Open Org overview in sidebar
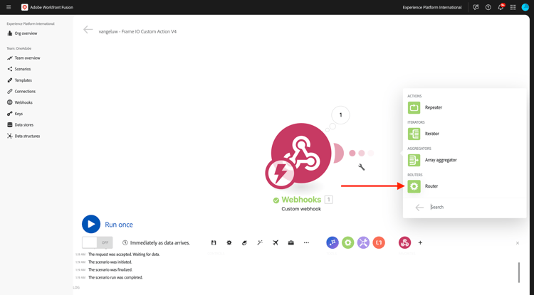Screen dimensions: 534x295 22,33
